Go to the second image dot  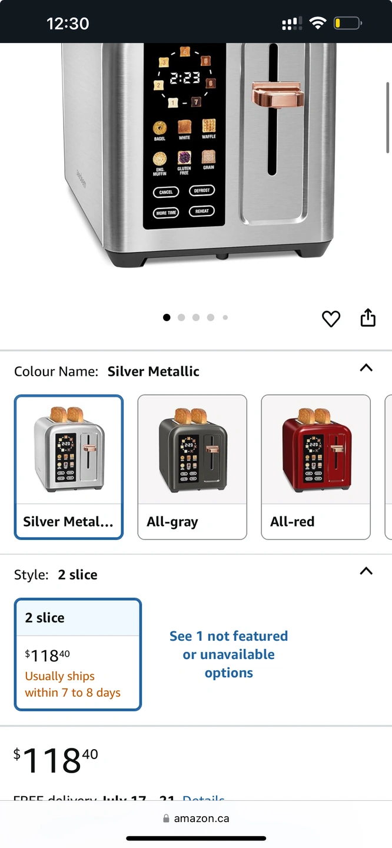click(x=181, y=317)
